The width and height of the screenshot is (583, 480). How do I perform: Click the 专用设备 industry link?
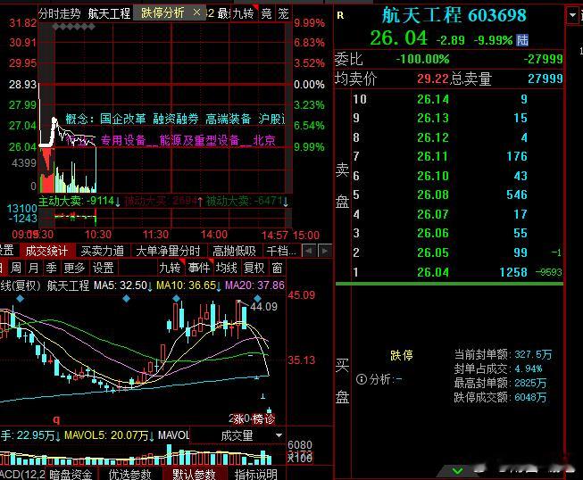pyautogui.click(x=123, y=140)
